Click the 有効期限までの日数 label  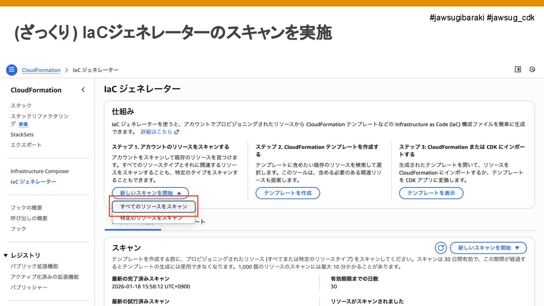point(354,279)
